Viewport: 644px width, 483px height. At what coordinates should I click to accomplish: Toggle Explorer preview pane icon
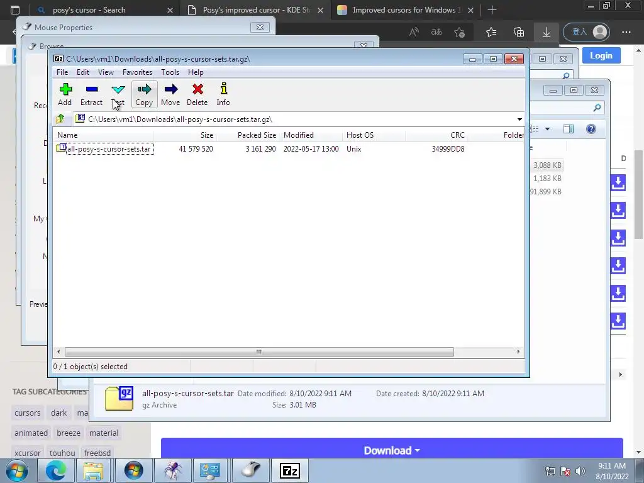click(569, 129)
